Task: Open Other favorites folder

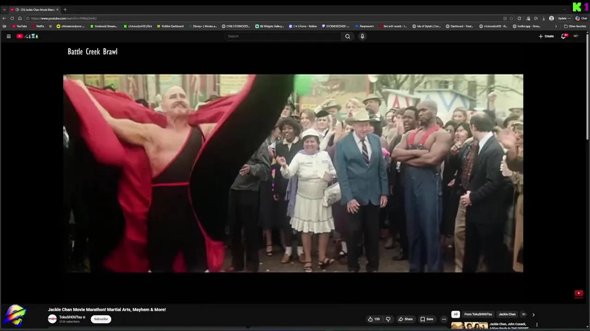Action: click(x=575, y=26)
